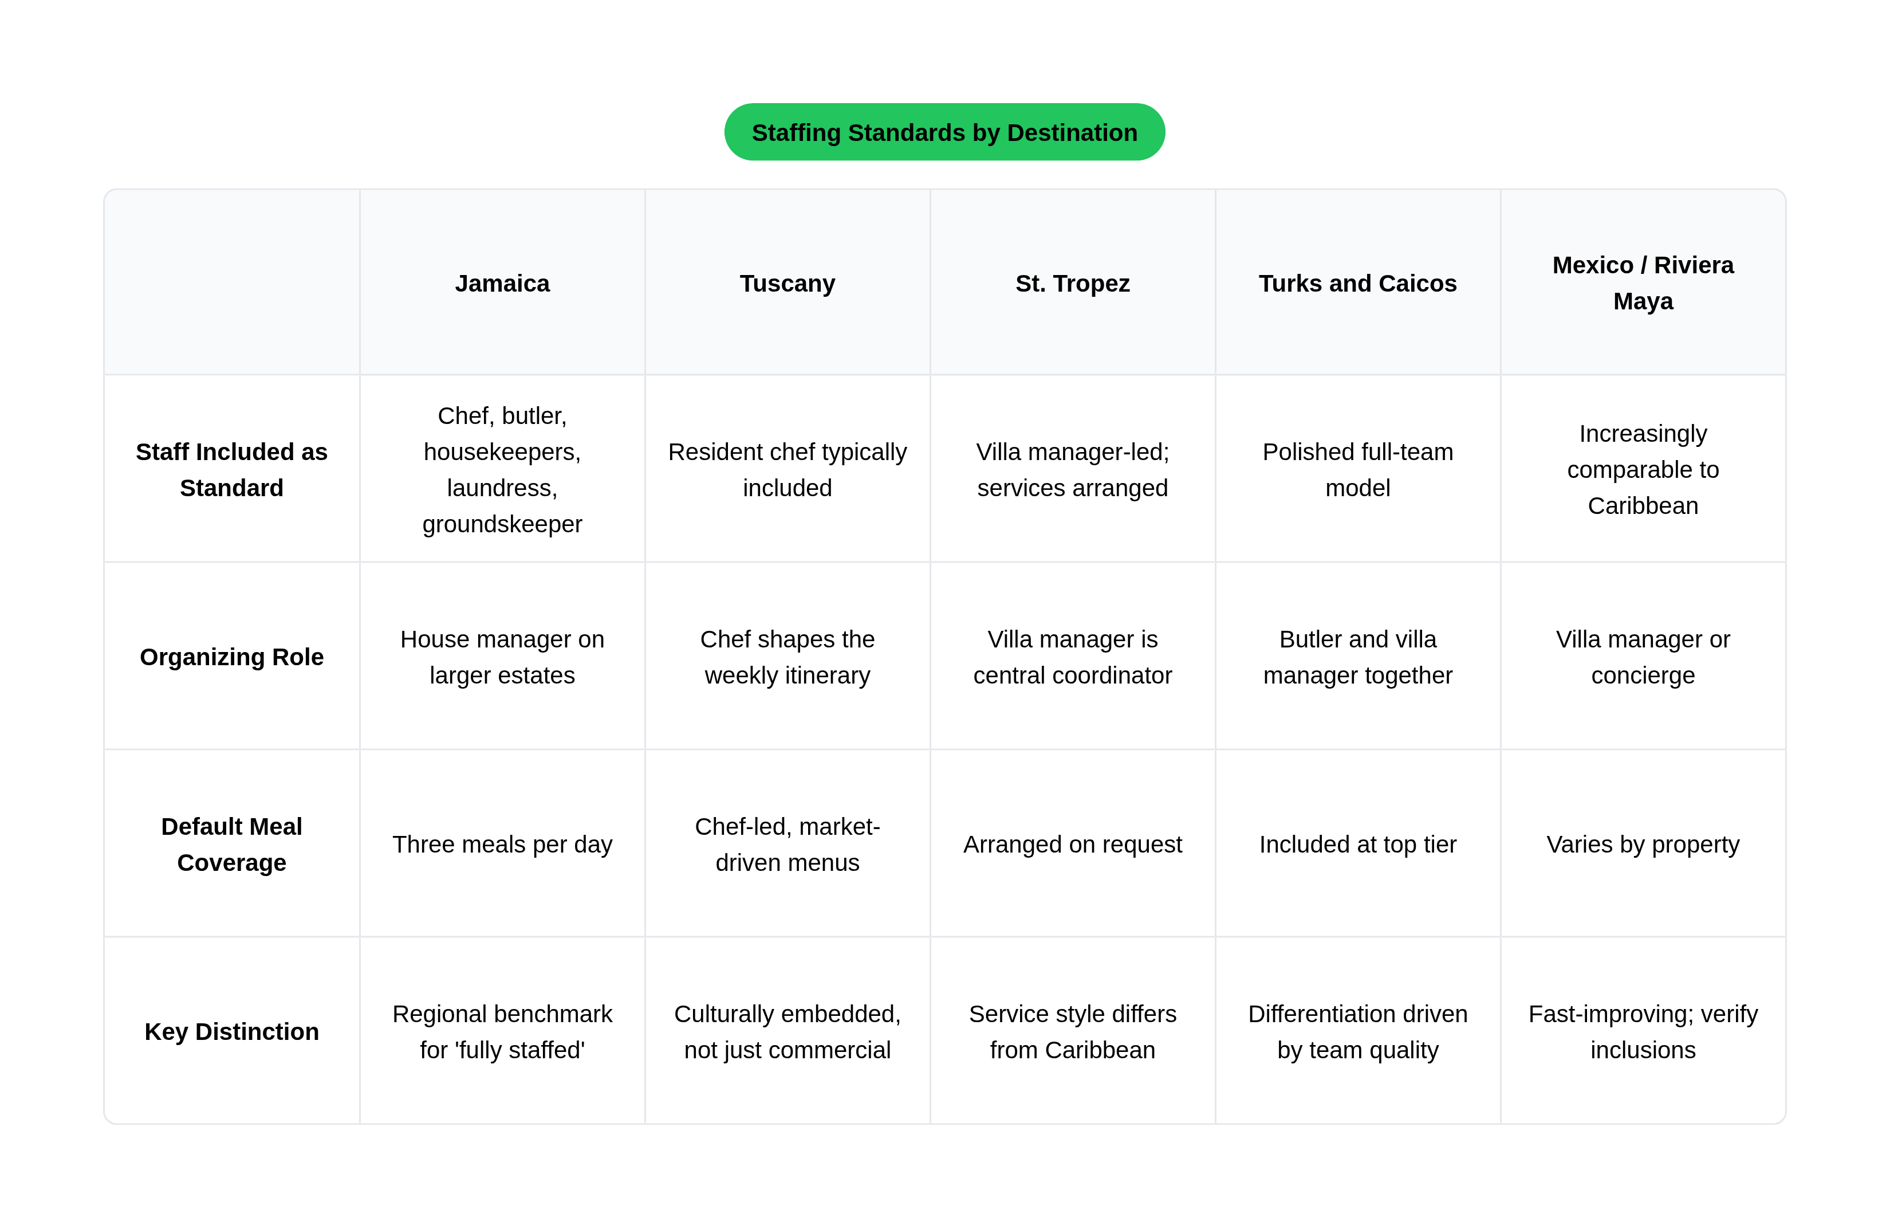The height and width of the screenshot is (1229, 1890).
Task: Click Villa manager is central coordinator cell
Action: pyautogui.click(x=1072, y=656)
